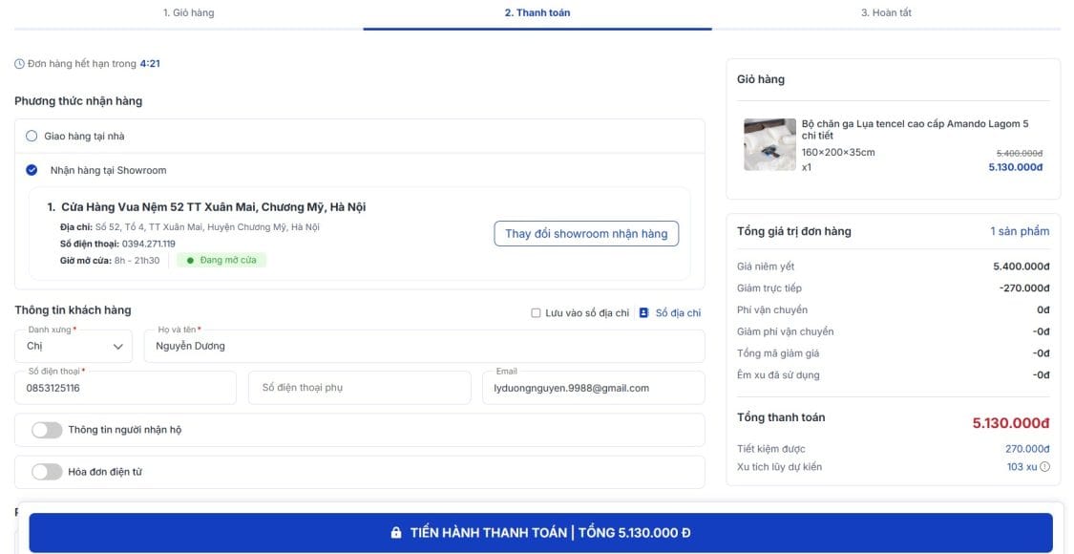
Task: Click Thay đổi showroom nhận hàng button
Action: [585, 234]
